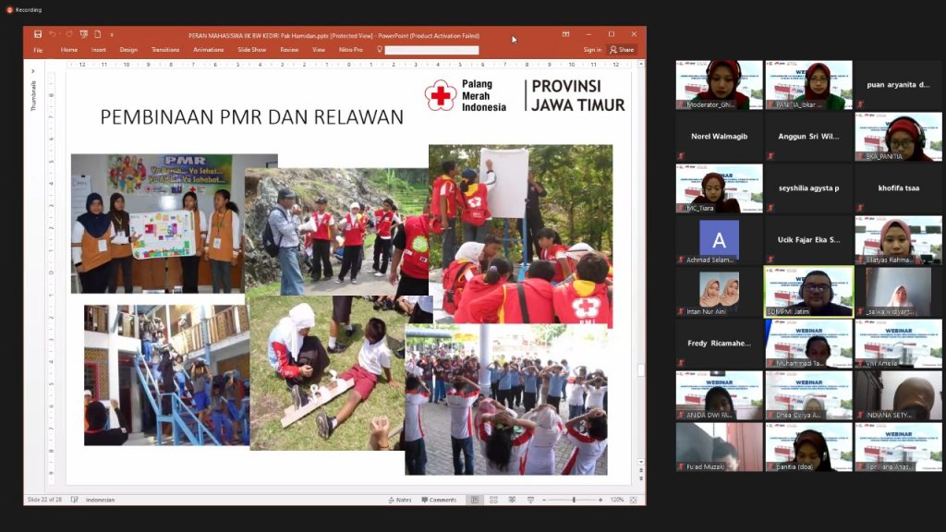The image size is (946, 532).
Task: Open the zoom level 120% dialog
Action: 616,500
